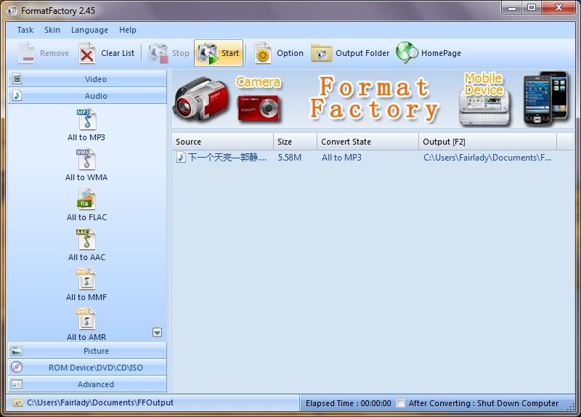Open the All to AAC converter
This screenshot has height=417, width=581.
point(86,240)
